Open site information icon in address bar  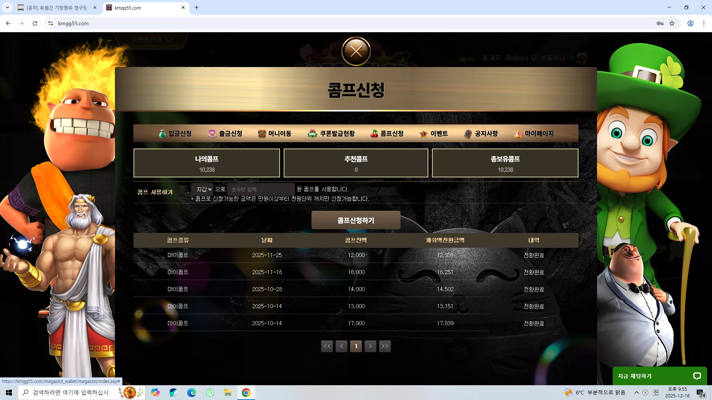[51, 23]
